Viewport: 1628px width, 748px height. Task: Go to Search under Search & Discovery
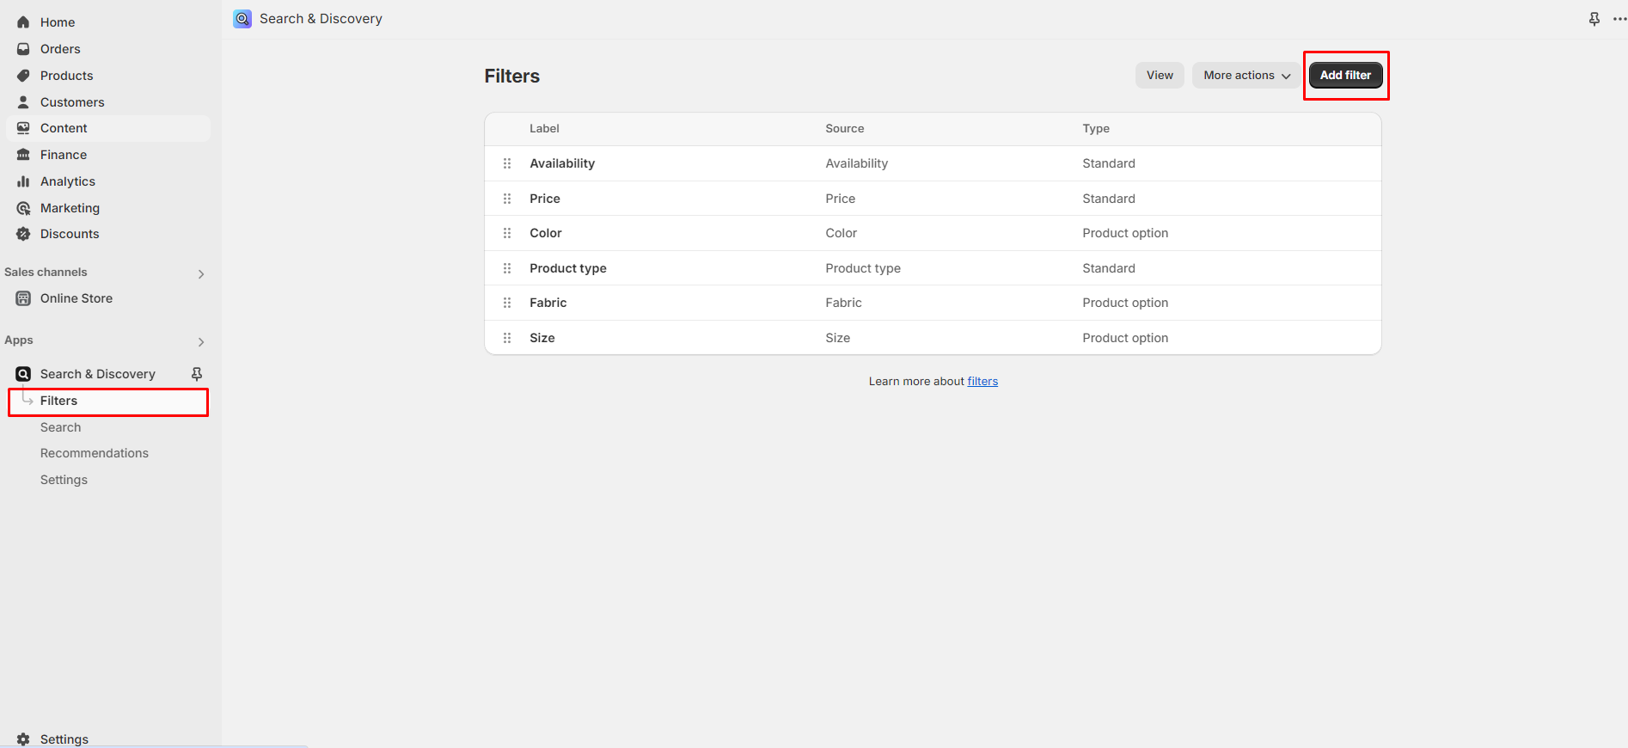[x=60, y=427]
